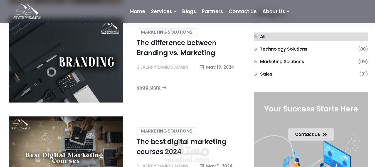The width and height of the screenshot is (375, 167).
Task: Click the Silver Pyramids logo in header
Action: click(27, 11)
